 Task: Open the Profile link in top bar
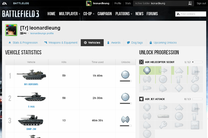point(118,3)
